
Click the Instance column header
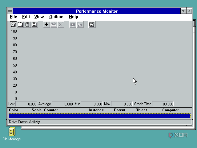[x=96, y=110]
